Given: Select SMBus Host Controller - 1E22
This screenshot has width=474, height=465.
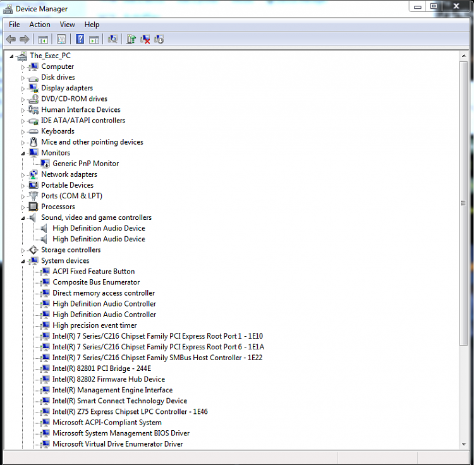Looking at the screenshot, I should [157, 358].
